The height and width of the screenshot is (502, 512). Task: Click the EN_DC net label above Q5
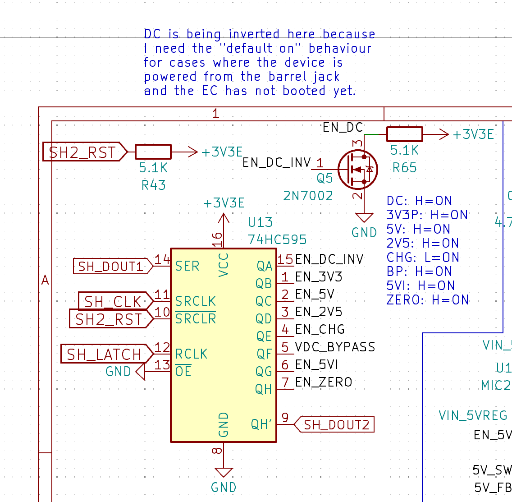point(343,128)
